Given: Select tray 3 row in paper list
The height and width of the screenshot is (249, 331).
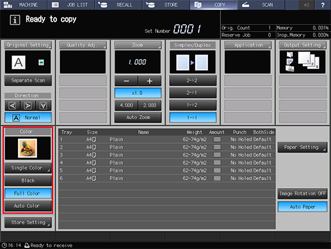Looking at the screenshot, I should click(x=166, y=155).
